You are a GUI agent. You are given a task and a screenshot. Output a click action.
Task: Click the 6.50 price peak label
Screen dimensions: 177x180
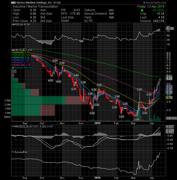pos(62,63)
